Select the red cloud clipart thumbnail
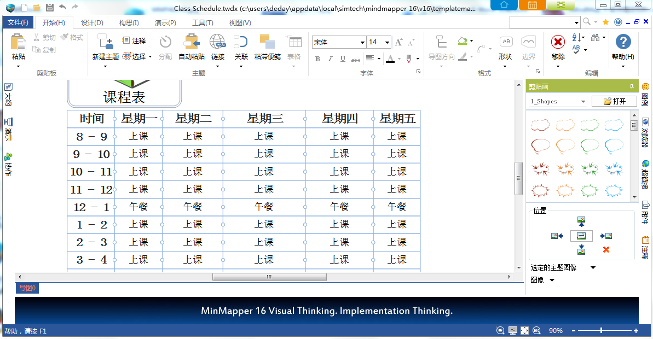The width and height of the screenshot is (653, 339). click(540, 125)
